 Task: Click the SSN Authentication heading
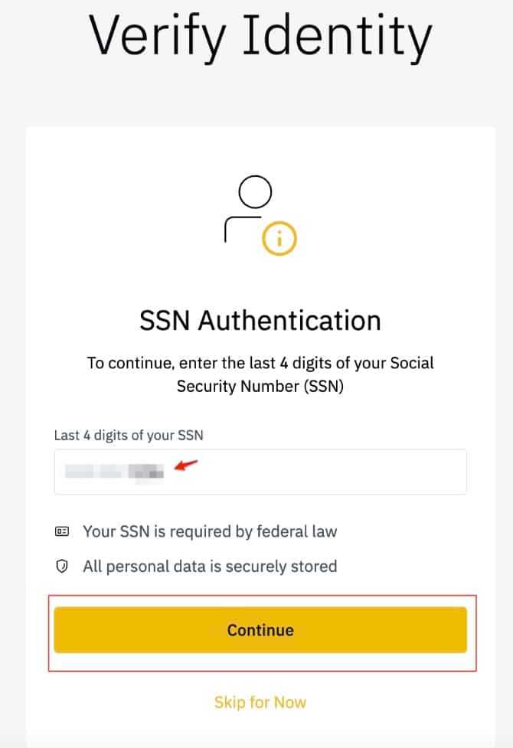click(260, 320)
